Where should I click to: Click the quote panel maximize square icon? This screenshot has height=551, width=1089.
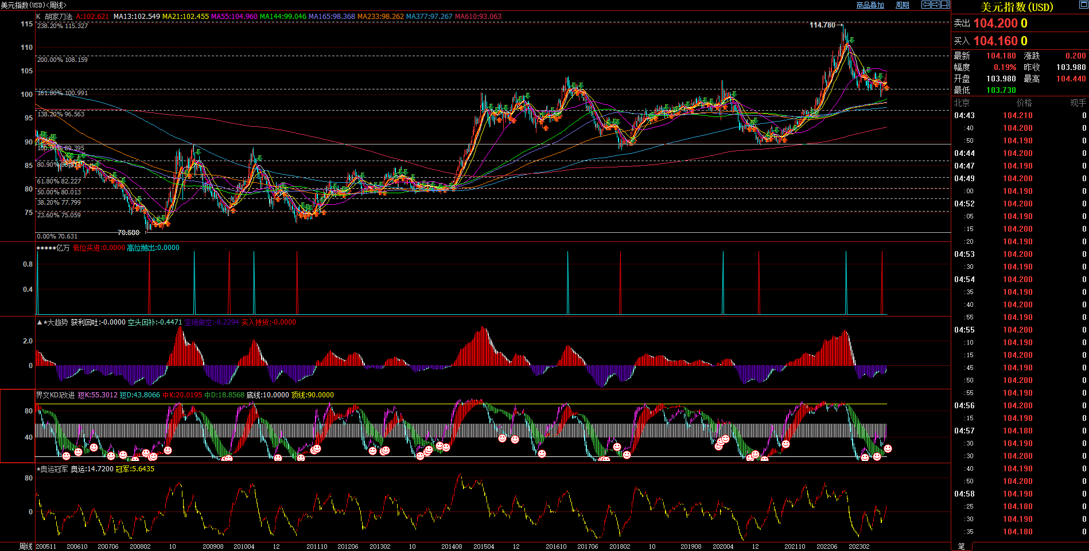1083,5
